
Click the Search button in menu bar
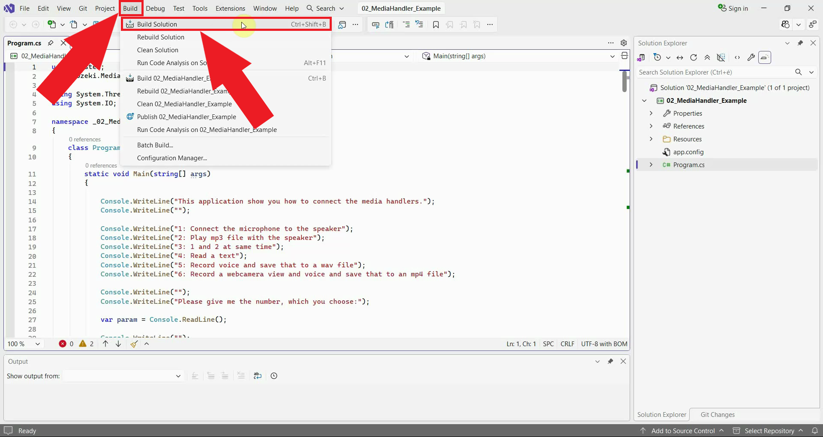[325, 8]
